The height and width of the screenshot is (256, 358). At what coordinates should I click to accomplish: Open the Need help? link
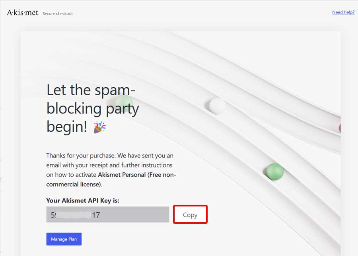click(343, 12)
